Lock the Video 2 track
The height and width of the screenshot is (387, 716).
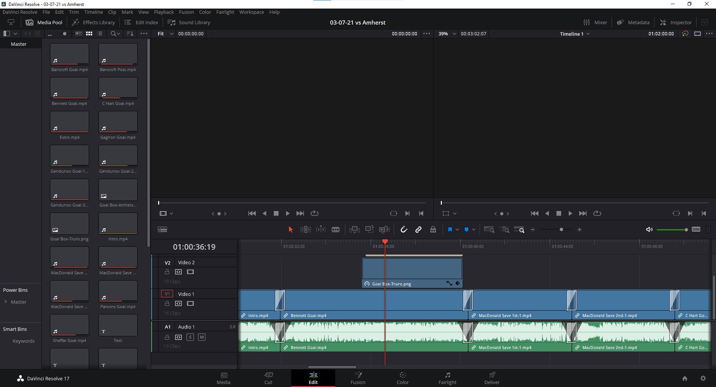(x=167, y=272)
